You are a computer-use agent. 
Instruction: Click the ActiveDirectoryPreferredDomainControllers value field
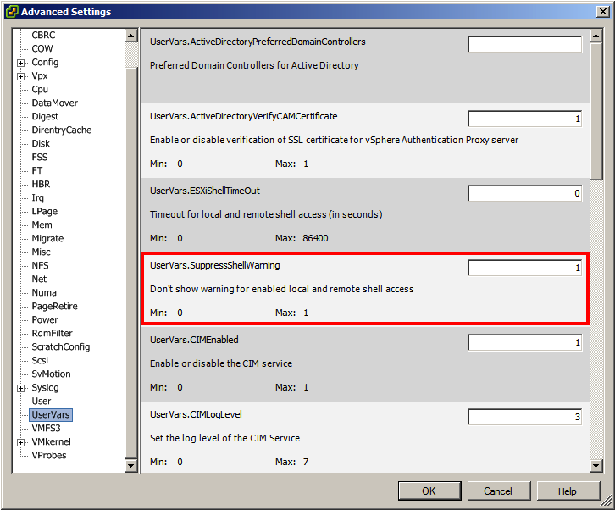[525, 44]
